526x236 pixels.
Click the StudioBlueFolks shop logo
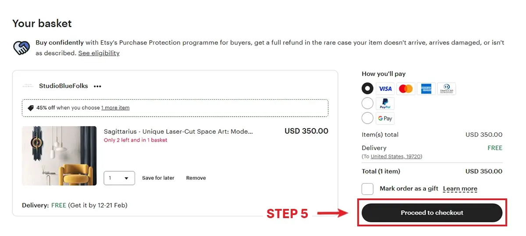pos(28,86)
